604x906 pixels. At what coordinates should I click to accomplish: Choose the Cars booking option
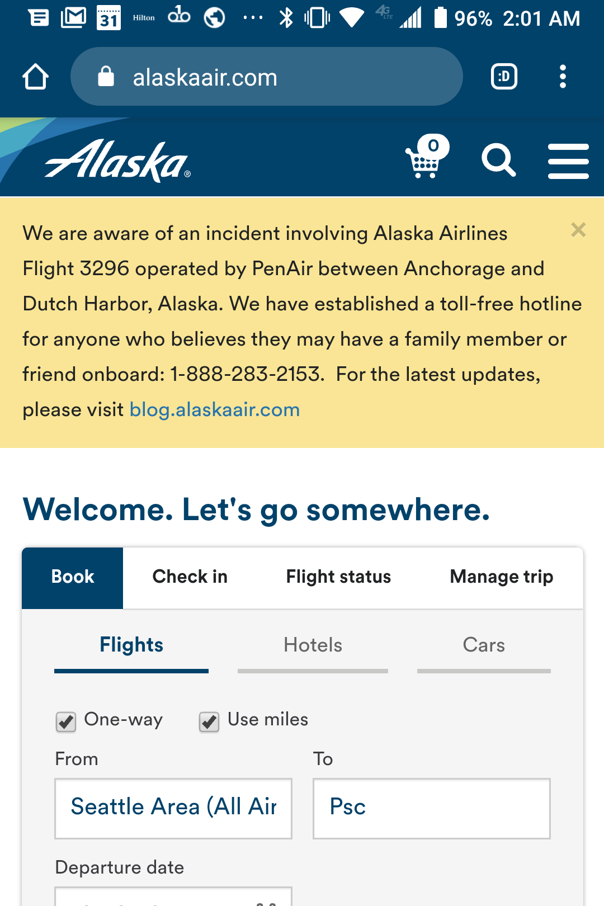pyautogui.click(x=484, y=645)
